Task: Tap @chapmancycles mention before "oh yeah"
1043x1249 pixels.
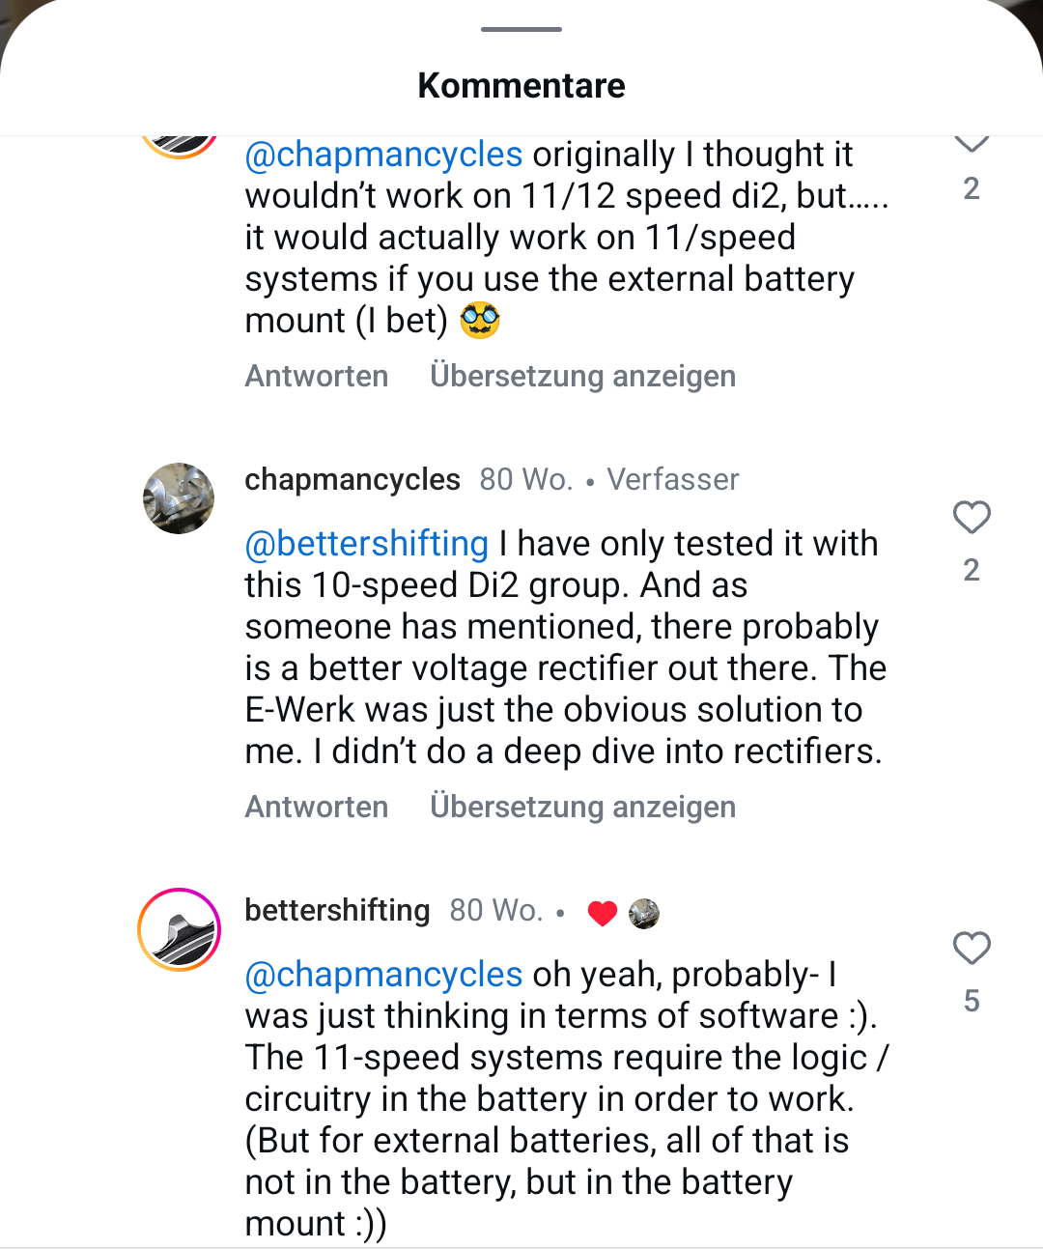Action: 383,975
